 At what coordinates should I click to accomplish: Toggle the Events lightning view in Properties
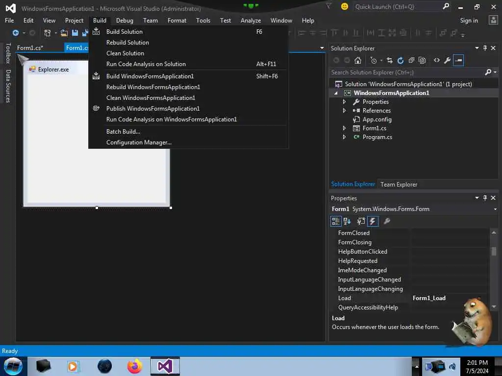373,221
